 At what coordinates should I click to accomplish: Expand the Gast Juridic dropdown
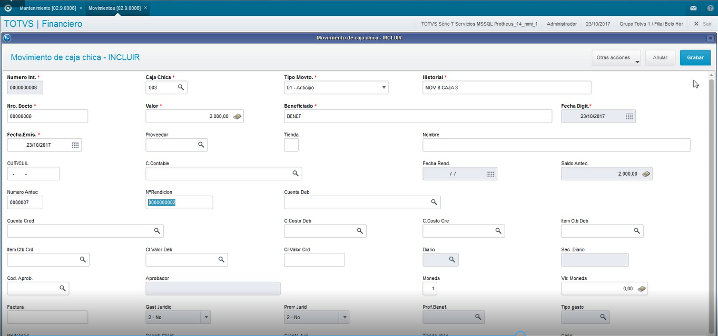coord(206,318)
